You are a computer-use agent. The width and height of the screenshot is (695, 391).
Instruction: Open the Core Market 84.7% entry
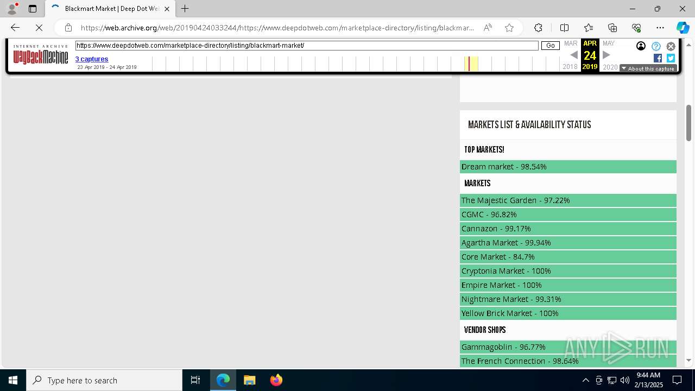(568, 257)
